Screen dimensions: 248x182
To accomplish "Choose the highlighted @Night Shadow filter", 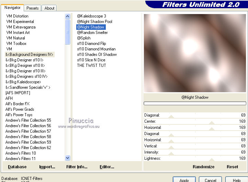I will click(91, 27).
